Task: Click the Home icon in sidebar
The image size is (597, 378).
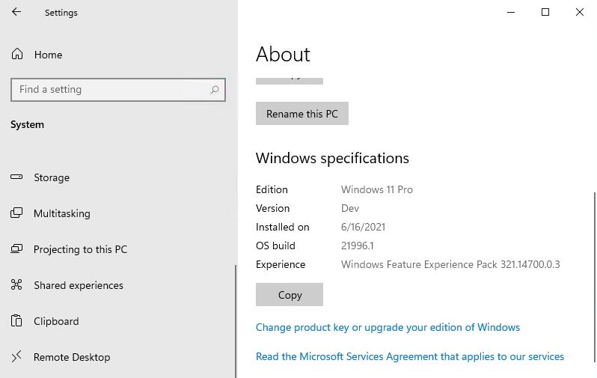Action: (17, 55)
